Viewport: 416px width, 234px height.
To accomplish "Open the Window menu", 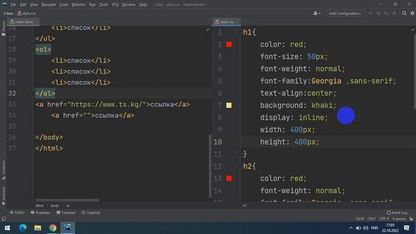I will pos(129,5).
